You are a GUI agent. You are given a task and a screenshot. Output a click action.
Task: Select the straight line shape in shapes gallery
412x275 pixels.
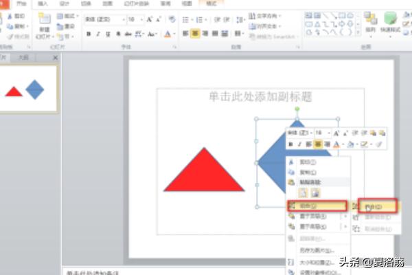point(326,16)
